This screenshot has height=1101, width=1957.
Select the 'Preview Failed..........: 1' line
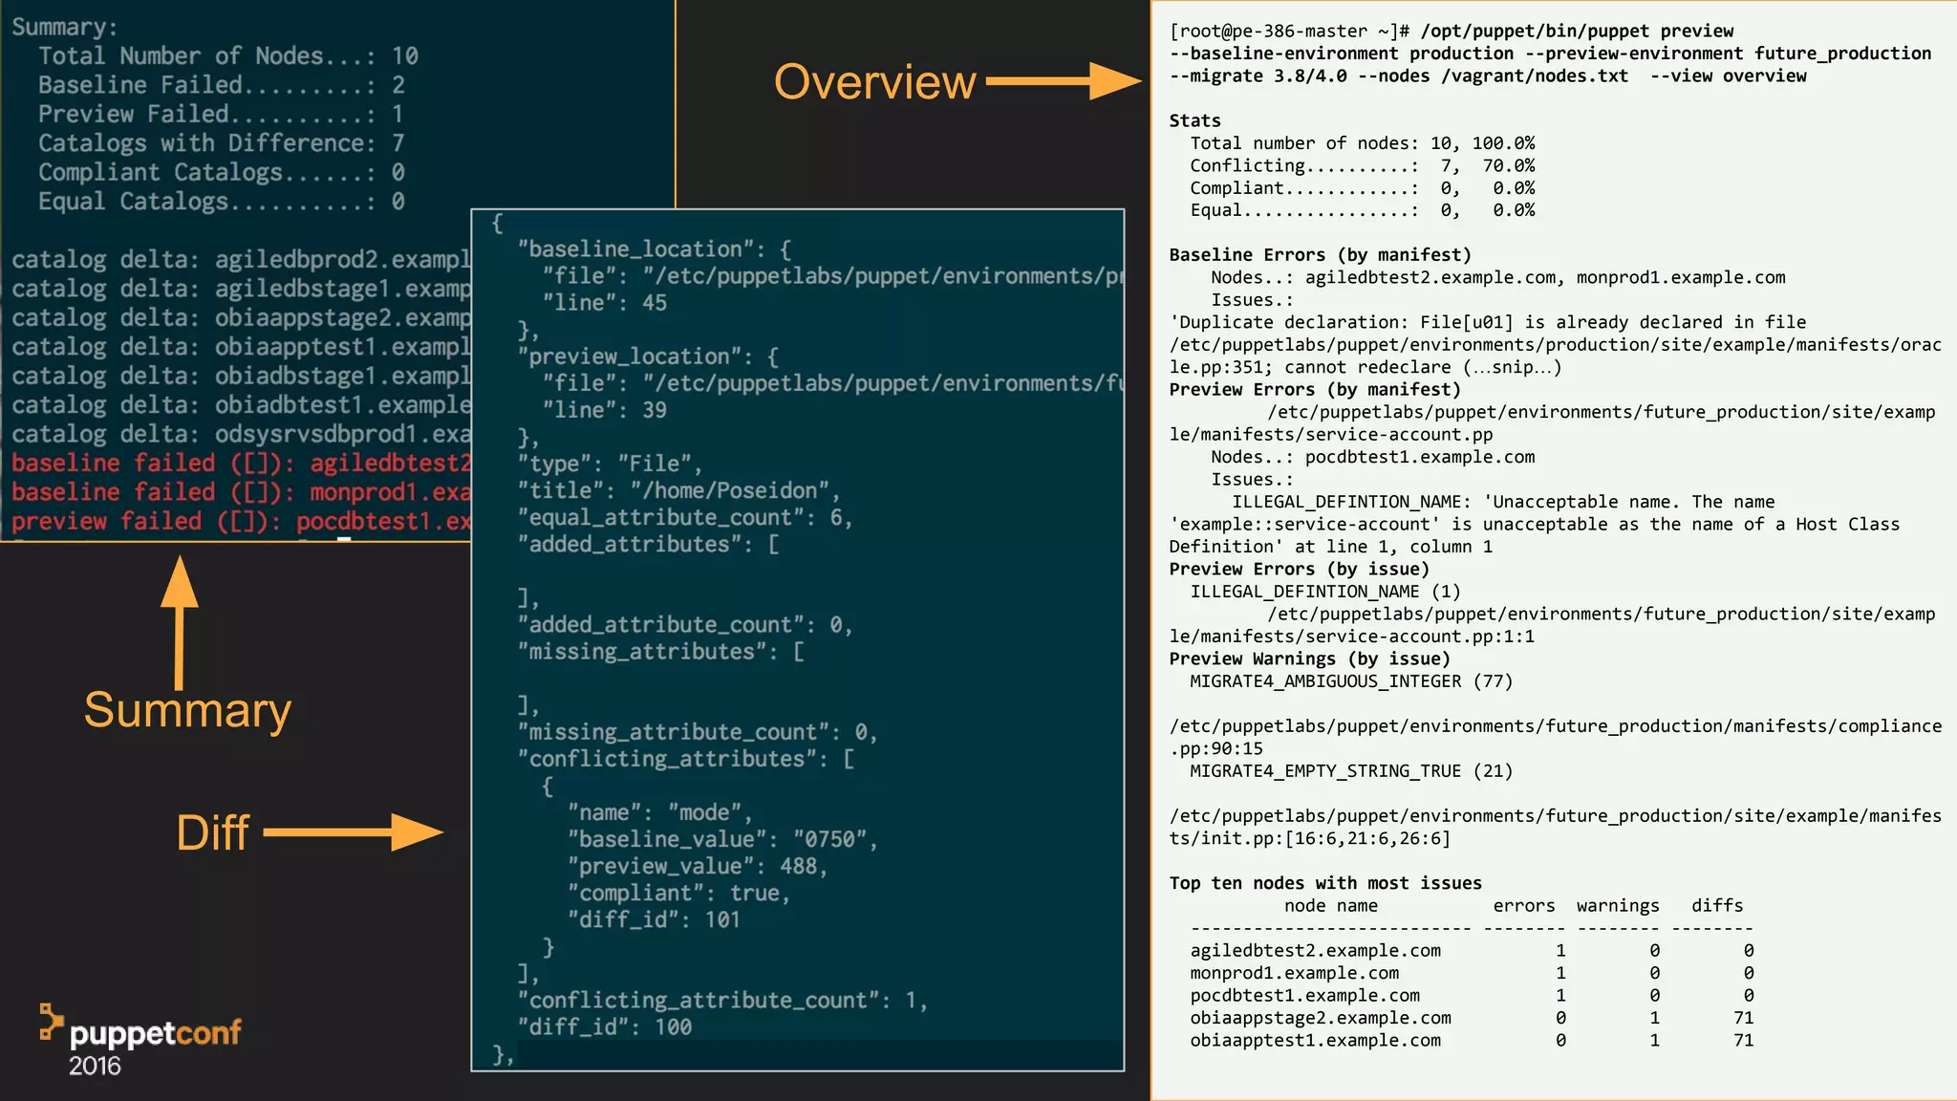point(221,115)
